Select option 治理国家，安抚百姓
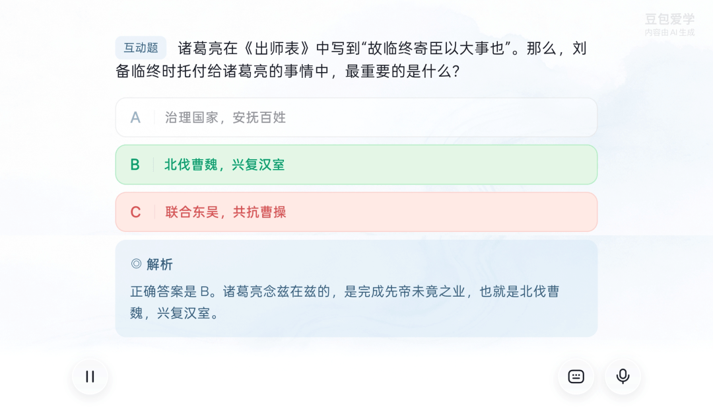This screenshot has height=409, width=713. [356, 118]
